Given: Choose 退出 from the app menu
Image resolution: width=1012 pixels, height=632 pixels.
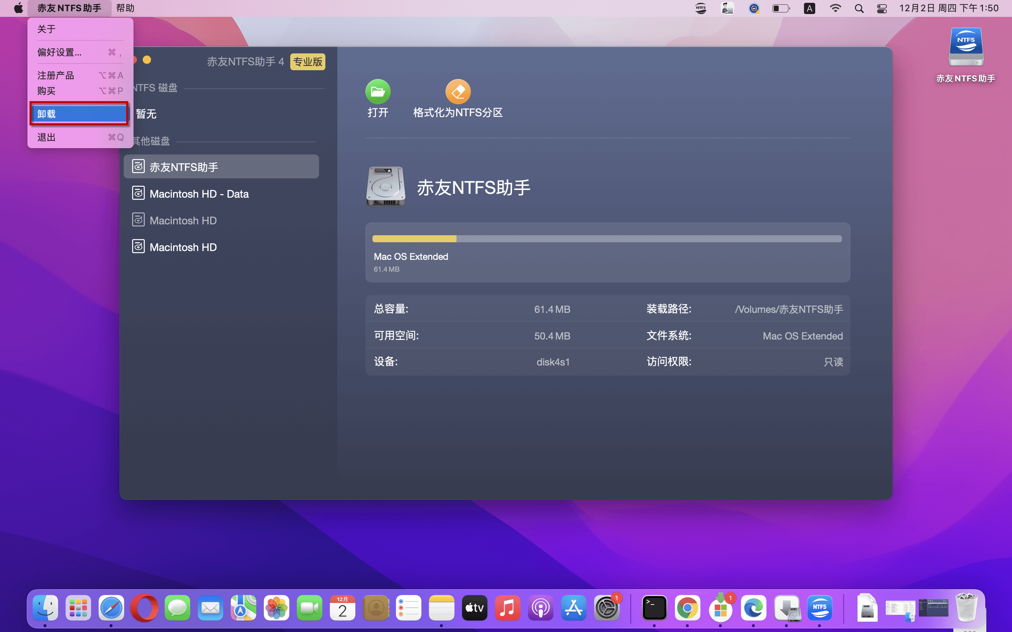Looking at the screenshot, I should [x=80, y=137].
